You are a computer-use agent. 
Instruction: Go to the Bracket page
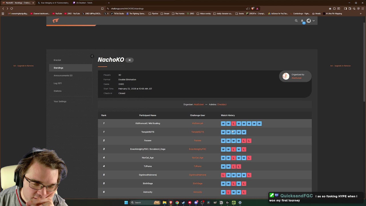pyautogui.click(x=57, y=60)
